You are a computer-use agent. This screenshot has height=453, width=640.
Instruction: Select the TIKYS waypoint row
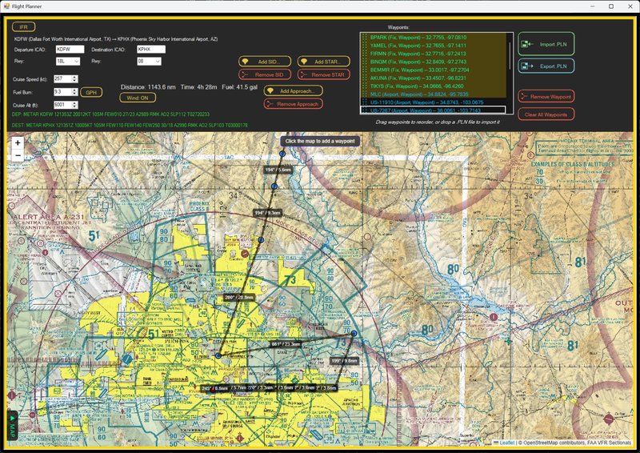(434, 86)
